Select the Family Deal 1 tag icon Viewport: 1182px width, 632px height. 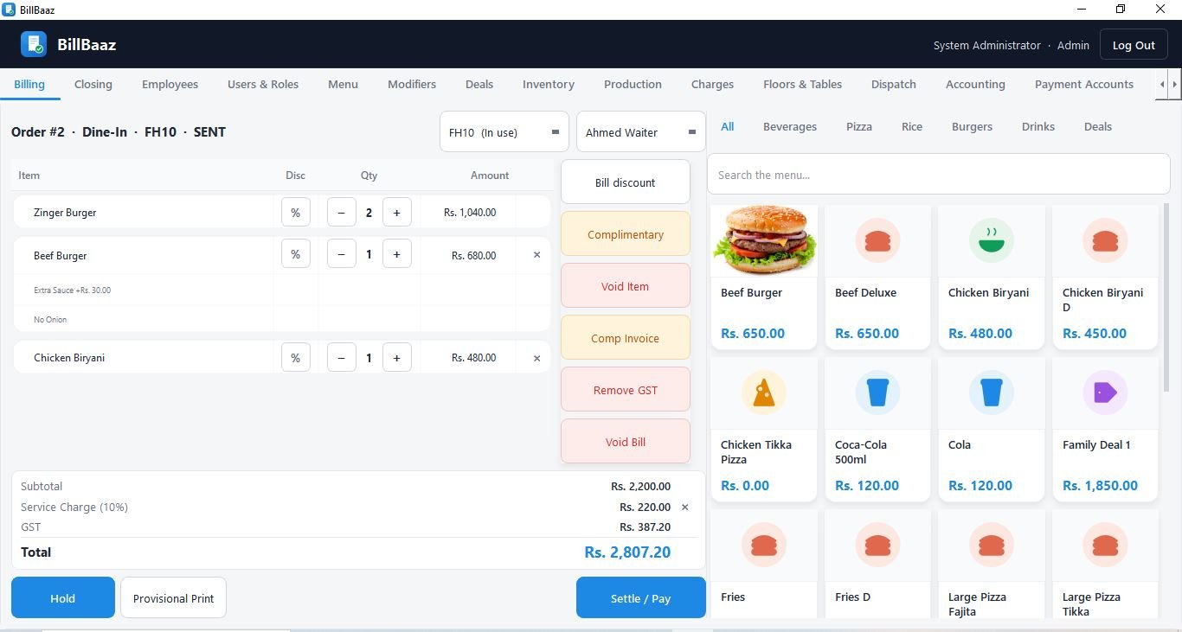tap(1105, 393)
